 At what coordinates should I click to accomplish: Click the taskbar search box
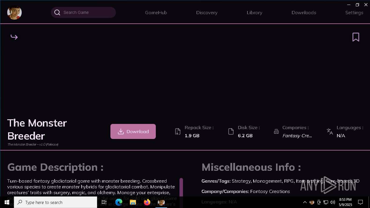[55, 202]
